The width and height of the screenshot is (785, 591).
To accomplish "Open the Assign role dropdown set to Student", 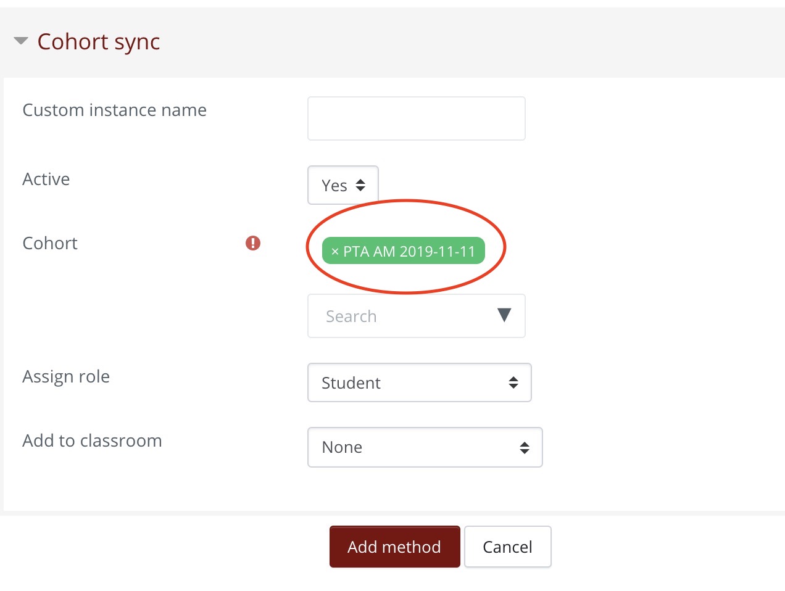I will (419, 382).
